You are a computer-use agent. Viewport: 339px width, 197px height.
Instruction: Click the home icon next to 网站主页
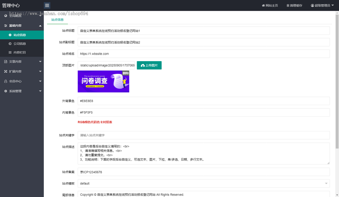coord(264,5)
